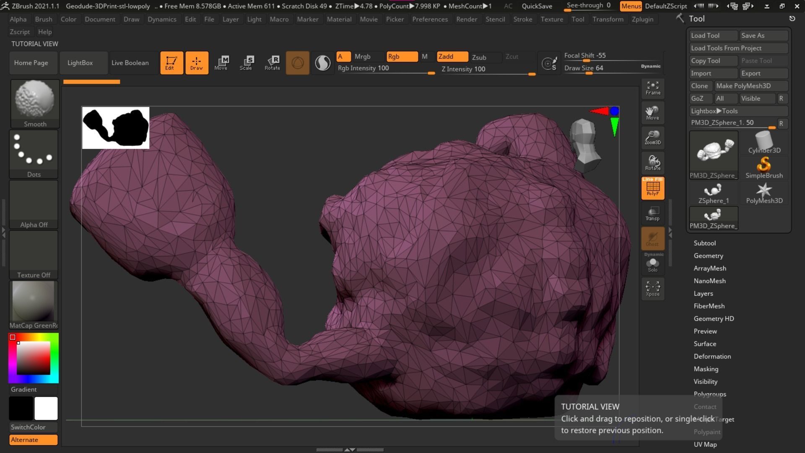Select the Draw mode icon
Image resolution: width=805 pixels, height=453 pixels.
[197, 63]
